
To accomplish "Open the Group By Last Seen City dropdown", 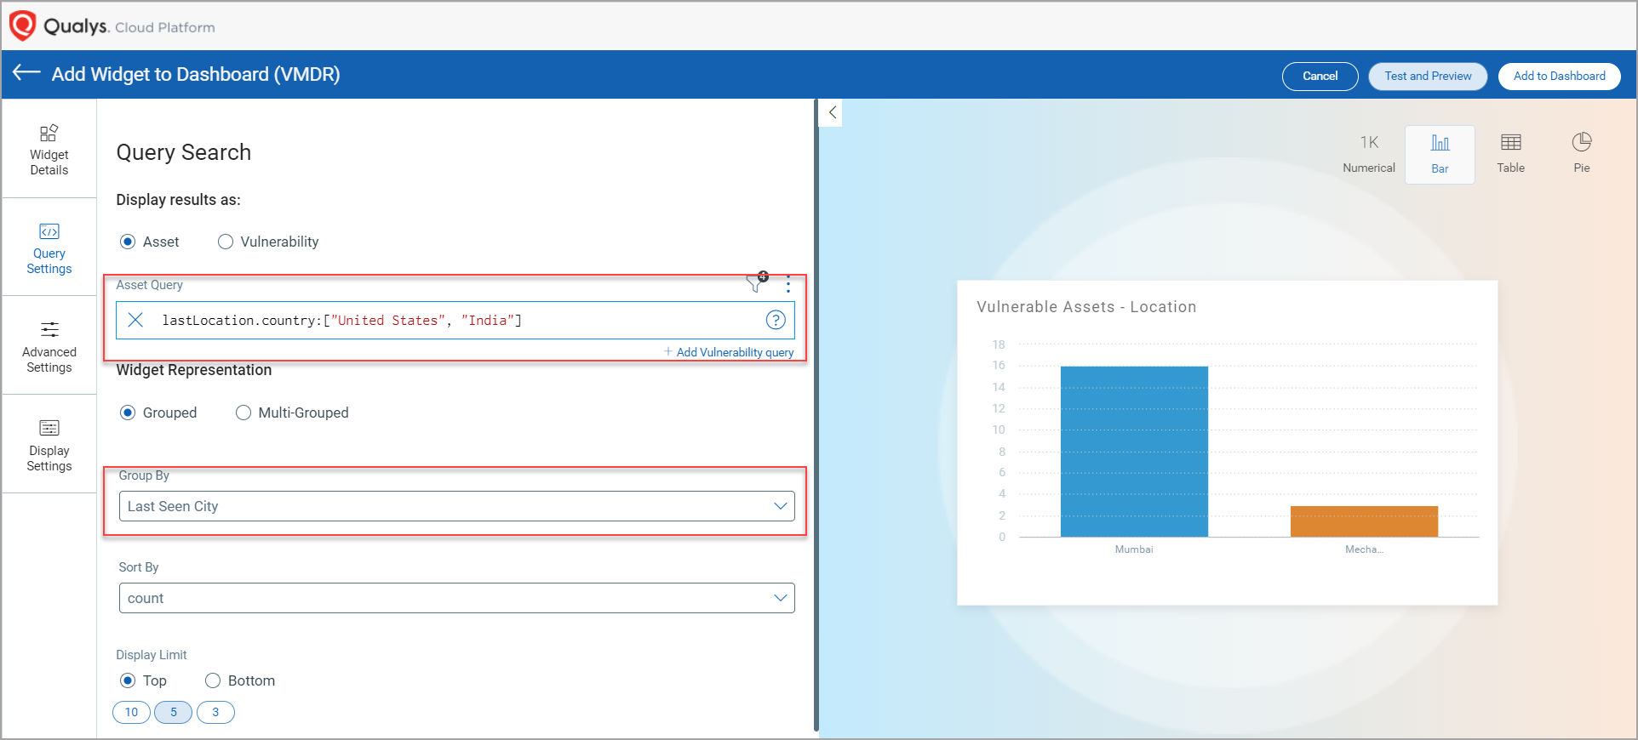I will (457, 506).
